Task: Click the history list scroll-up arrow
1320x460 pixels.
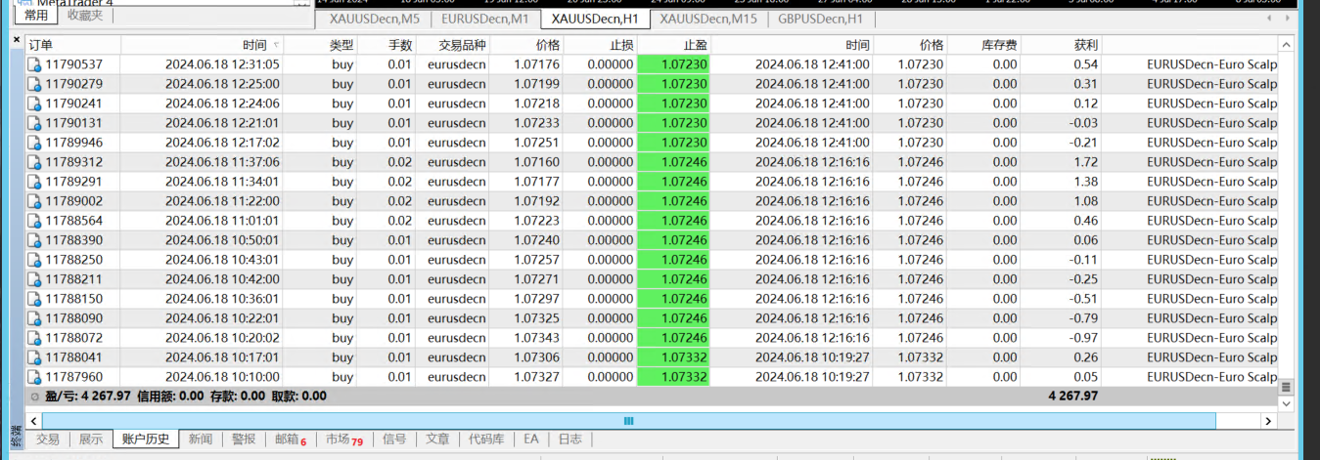Action: click(x=1287, y=44)
